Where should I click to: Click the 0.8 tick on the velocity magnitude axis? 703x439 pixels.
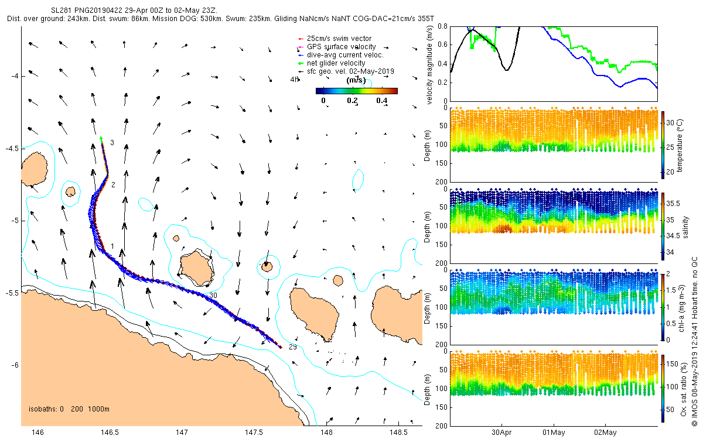[x=443, y=26]
